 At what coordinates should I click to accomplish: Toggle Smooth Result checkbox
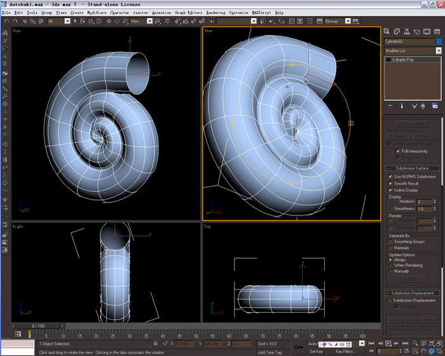390,183
